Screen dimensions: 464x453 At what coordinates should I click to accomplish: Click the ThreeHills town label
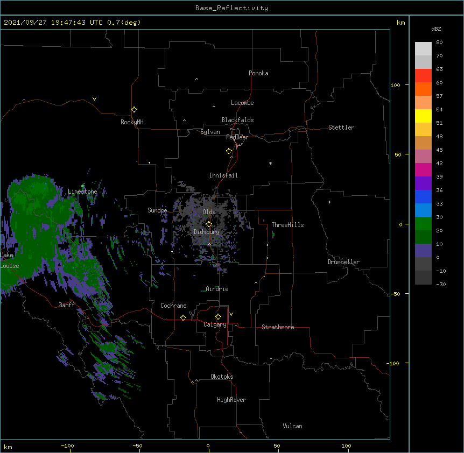coord(287,225)
